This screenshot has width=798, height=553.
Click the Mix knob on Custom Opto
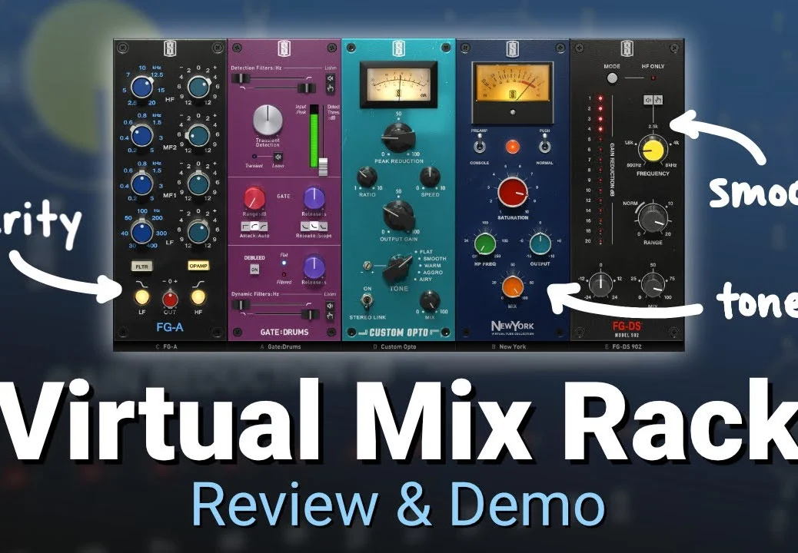tap(430, 301)
